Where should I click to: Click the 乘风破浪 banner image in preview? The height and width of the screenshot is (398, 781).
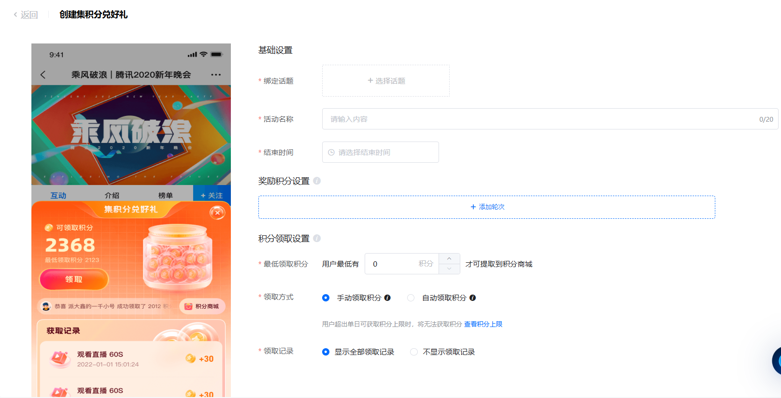131,135
